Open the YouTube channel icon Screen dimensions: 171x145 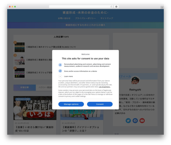(x=142, y=121)
